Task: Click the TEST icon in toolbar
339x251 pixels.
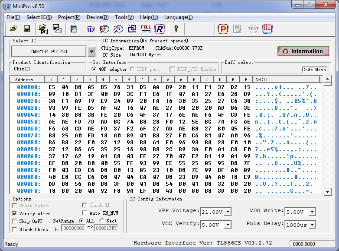Action: click(253, 29)
